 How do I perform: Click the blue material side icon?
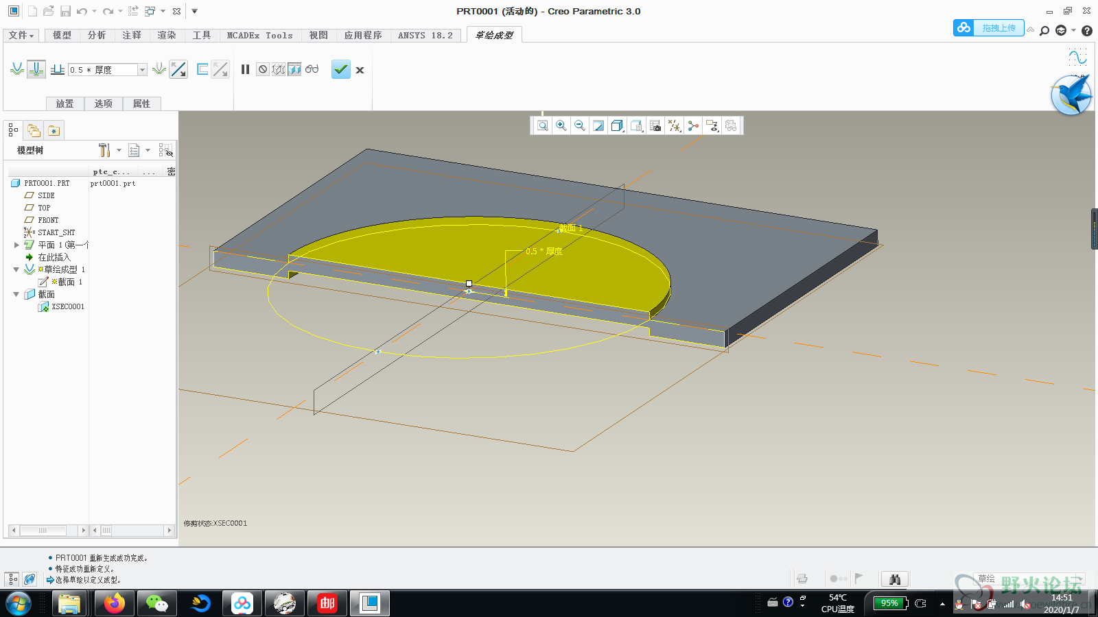[202, 69]
